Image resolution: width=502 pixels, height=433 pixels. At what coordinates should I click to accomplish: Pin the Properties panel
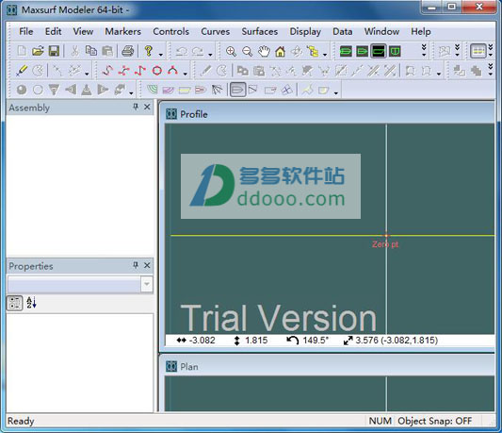point(136,265)
